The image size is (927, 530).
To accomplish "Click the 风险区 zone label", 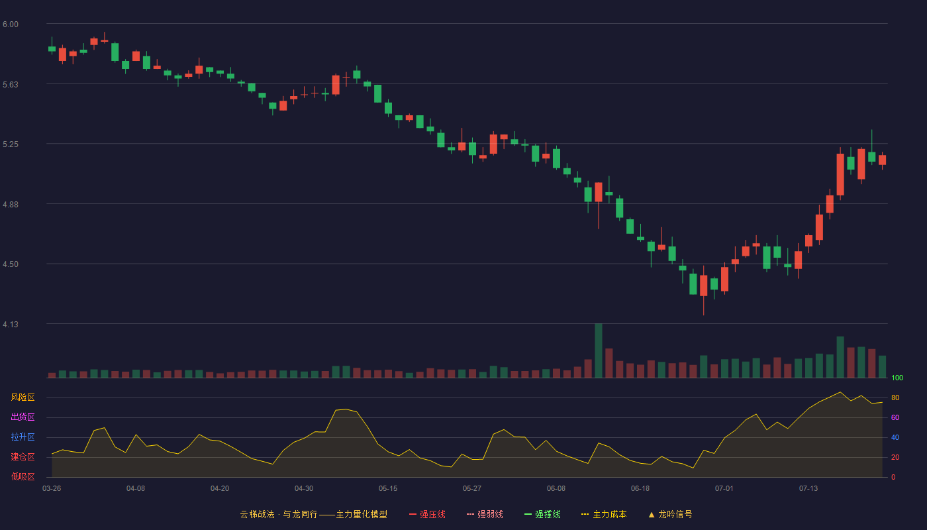I will [x=23, y=397].
